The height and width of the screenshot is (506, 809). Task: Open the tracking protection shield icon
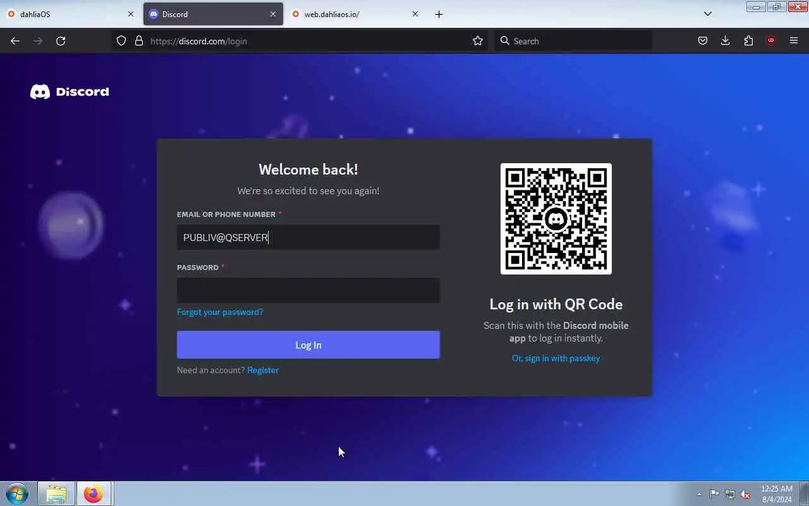(121, 41)
